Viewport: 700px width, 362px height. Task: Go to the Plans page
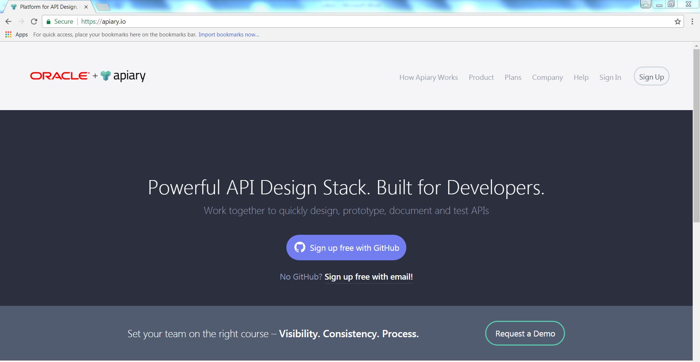coord(513,77)
